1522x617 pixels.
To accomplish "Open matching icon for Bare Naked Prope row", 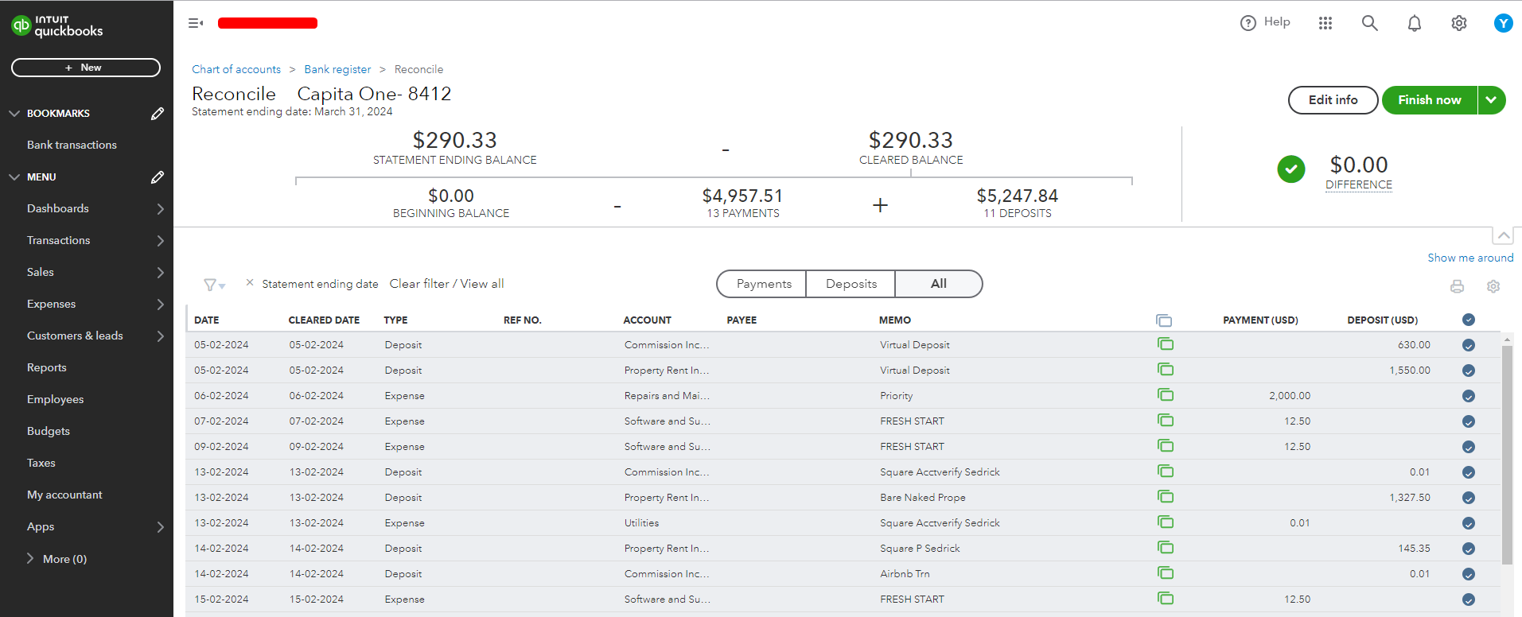I will coord(1166,497).
